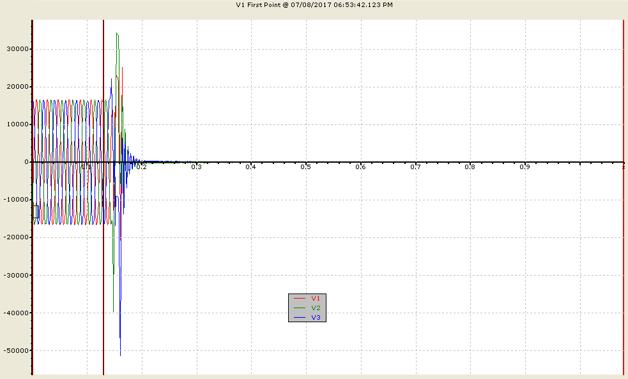Select the V2 entry in the legend
The image size is (628, 379).
pos(316,308)
